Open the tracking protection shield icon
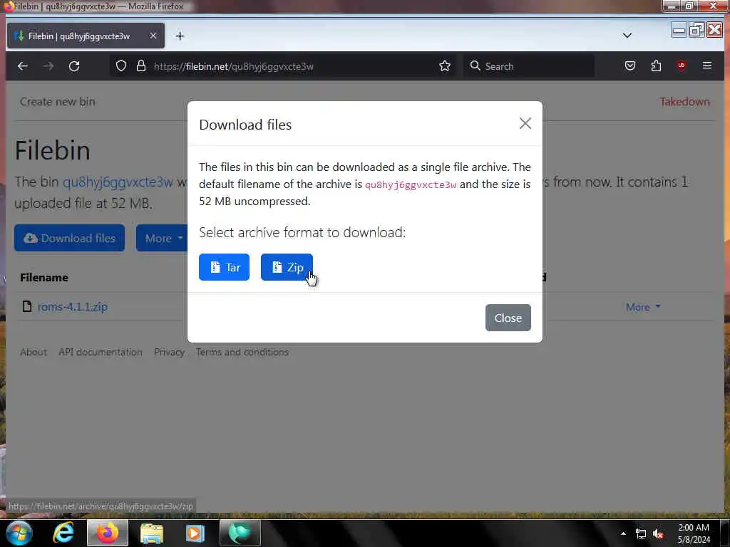Viewport: 730px width, 547px height. pos(121,66)
